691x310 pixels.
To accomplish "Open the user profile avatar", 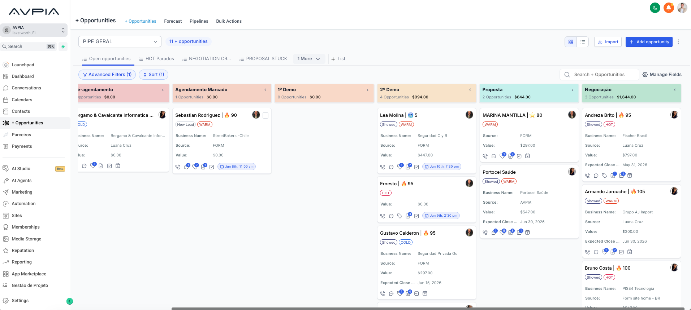I will 682,8.
